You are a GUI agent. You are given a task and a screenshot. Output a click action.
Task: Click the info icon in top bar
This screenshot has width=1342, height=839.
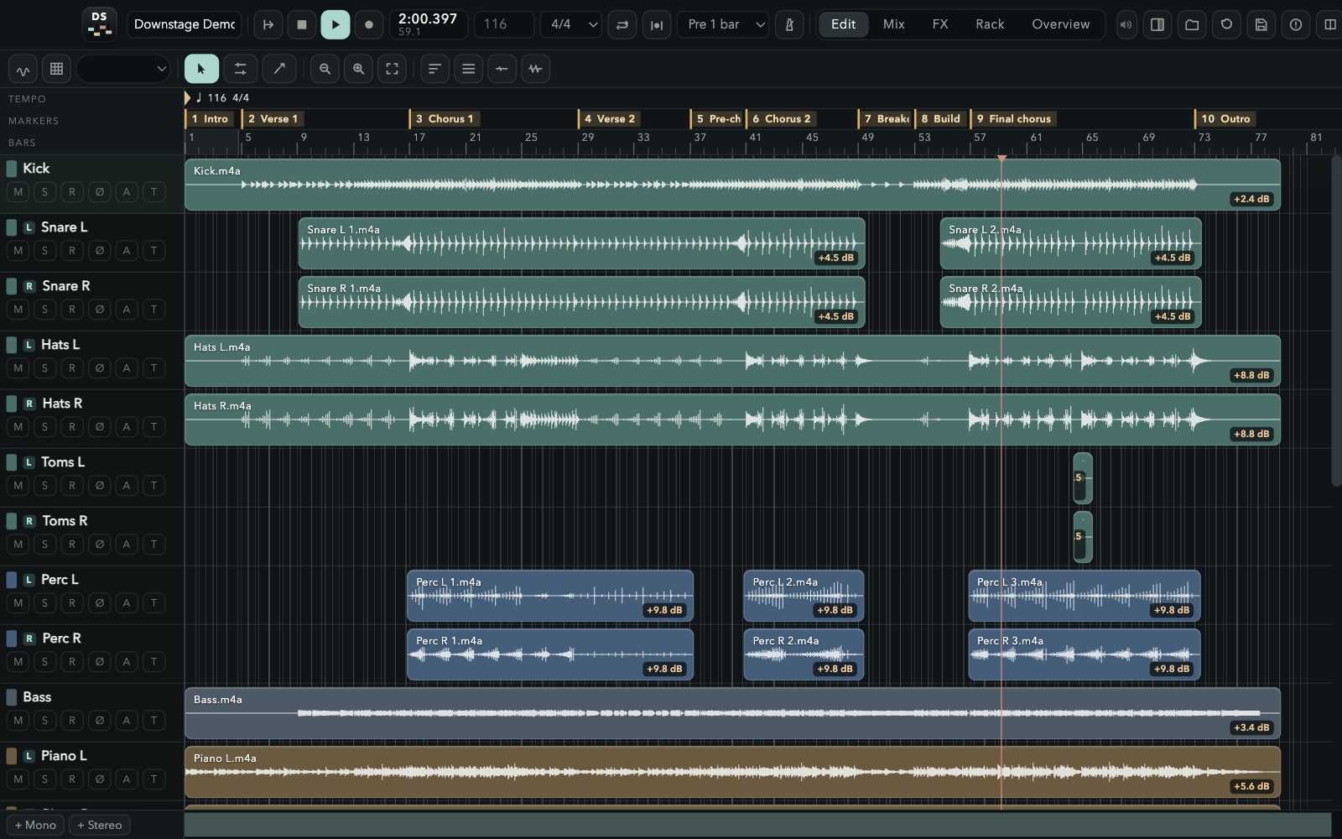(1295, 24)
